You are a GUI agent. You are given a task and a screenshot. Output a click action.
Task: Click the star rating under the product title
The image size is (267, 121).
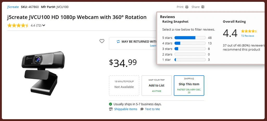(18, 25)
